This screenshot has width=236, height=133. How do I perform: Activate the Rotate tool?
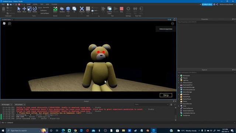(35, 10)
